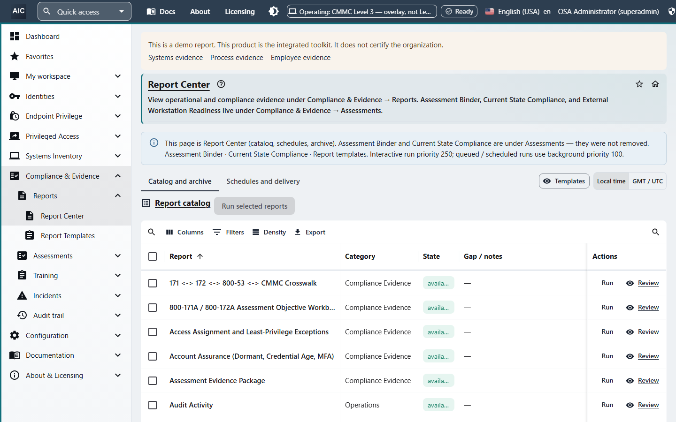Run the Access Assignment report
The height and width of the screenshot is (422, 676).
(x=607, y=332)
